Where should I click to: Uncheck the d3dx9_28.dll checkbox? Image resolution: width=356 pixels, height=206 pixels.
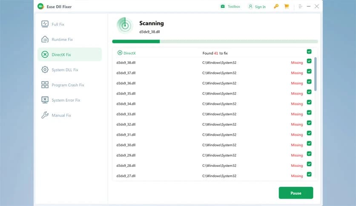tap(309, 164)
